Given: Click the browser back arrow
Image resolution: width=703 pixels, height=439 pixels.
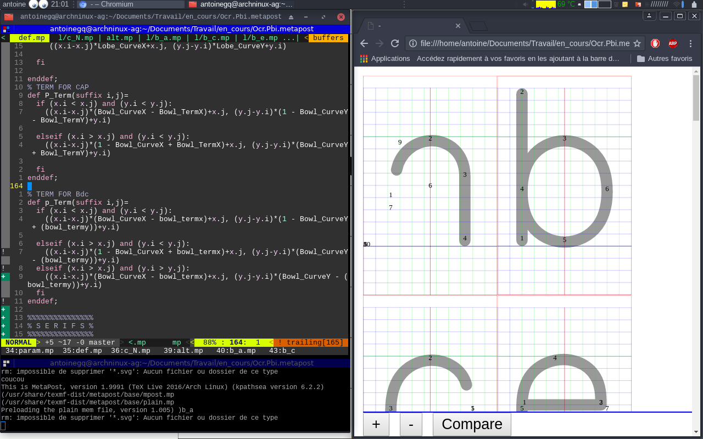Looking at the screenshot, I should 364,43.
